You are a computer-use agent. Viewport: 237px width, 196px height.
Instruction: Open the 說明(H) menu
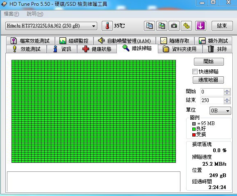(35, 14)
